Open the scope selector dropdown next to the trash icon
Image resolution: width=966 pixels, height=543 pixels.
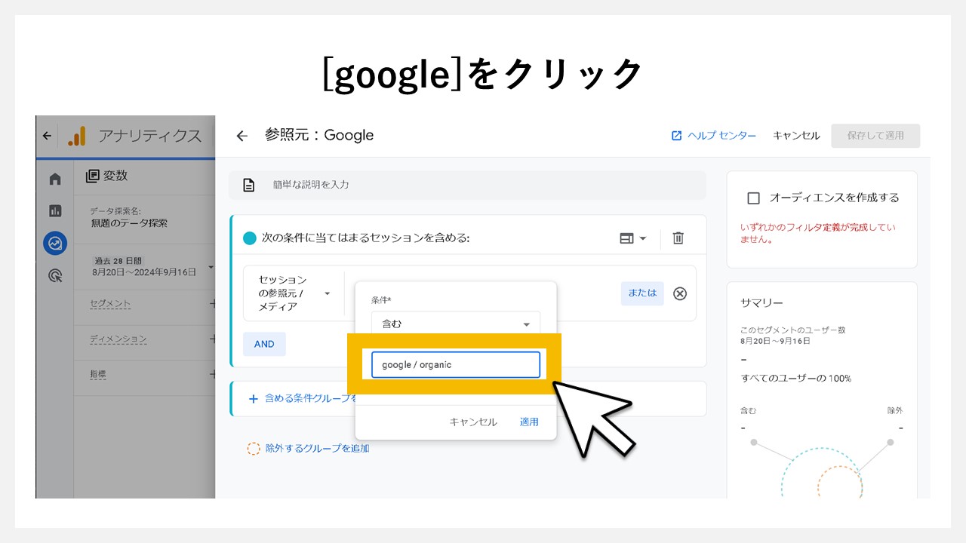point(634,238)
